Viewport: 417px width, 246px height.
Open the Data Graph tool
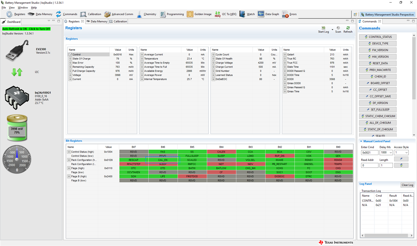point(268,14)
